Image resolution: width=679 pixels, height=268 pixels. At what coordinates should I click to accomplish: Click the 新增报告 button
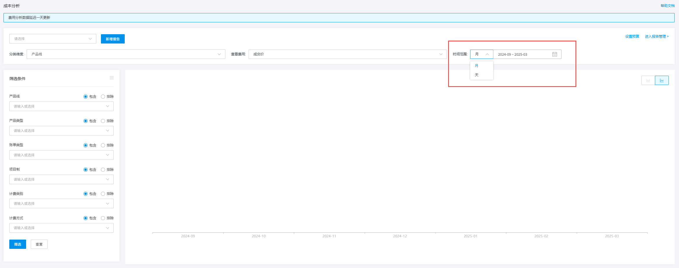click(113, 39)
